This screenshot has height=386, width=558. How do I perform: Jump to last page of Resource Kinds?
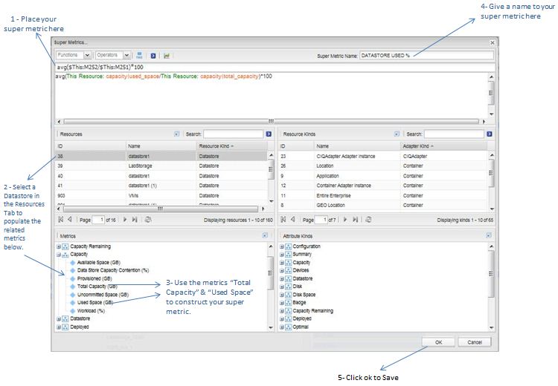click(354, 220)
